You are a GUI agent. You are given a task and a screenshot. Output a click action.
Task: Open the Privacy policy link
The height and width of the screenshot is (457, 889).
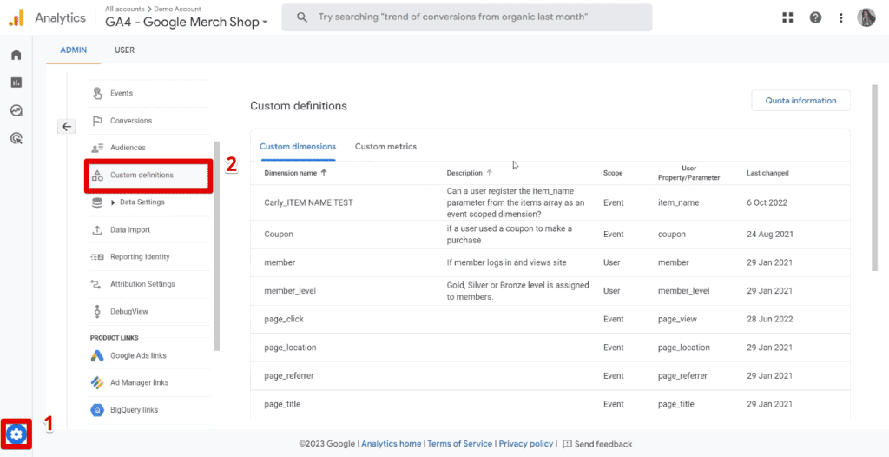pyautogui.click(x=525, y=444)
